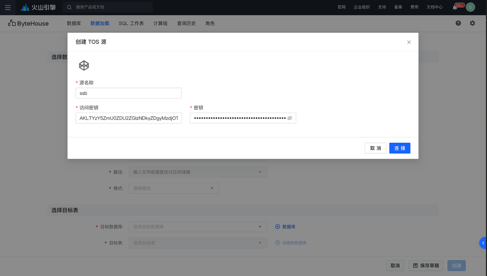Open the user avatar menu
Screen dimensions: 487x276
[x=471, y=7]
